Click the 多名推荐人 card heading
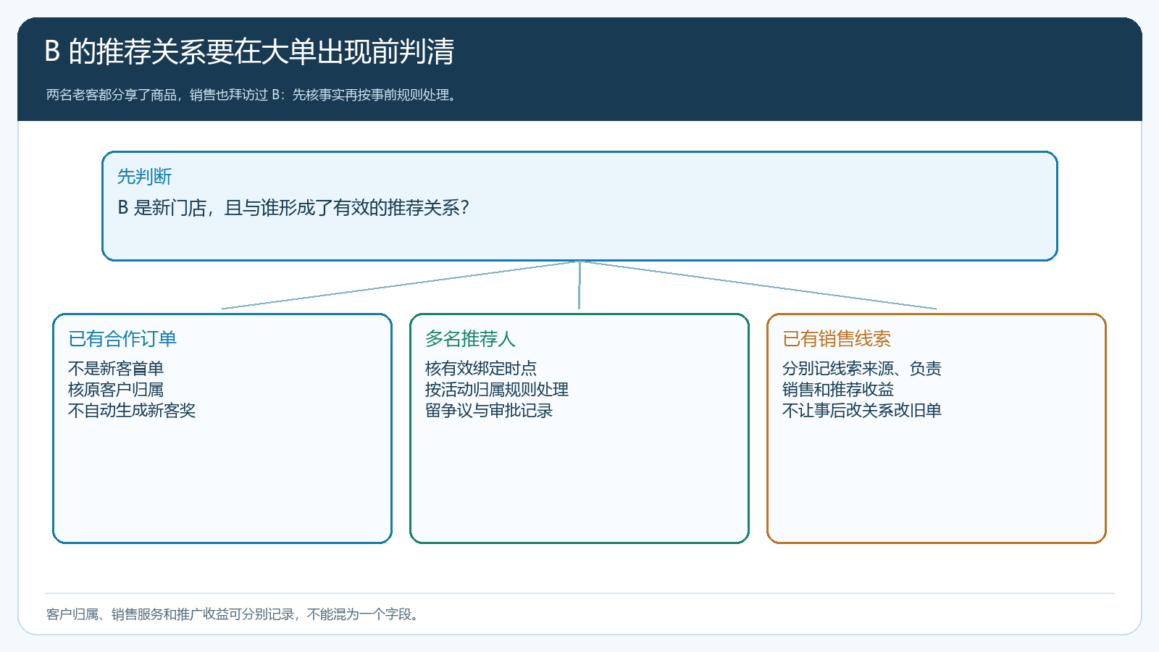The width and height of the screenshot is (1159, 652). 470,338
